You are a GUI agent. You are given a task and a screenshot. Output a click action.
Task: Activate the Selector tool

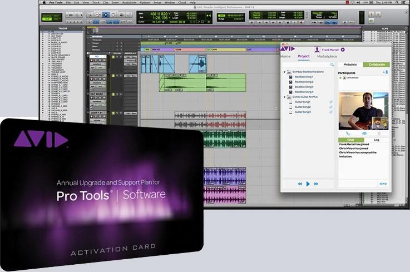[106, 15]
